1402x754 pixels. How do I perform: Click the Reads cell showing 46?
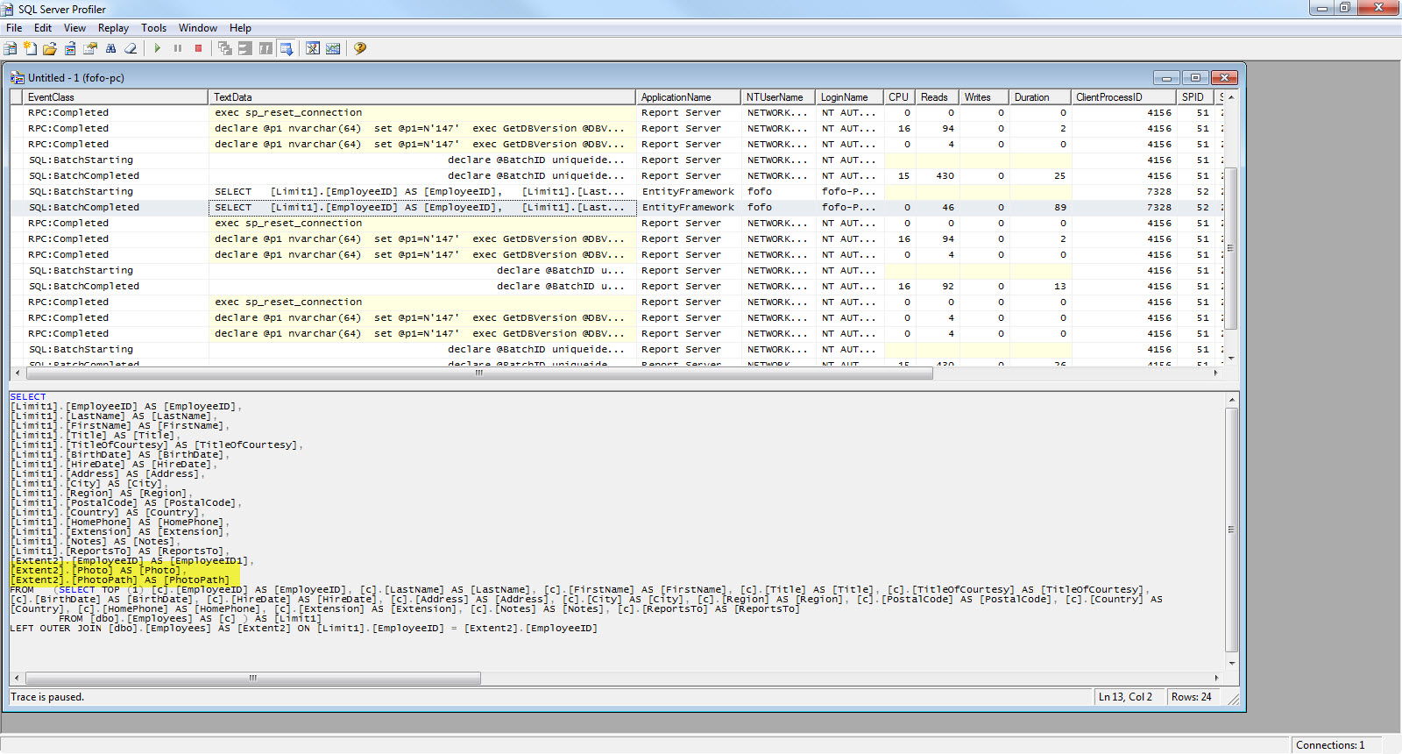pos(938,207)
